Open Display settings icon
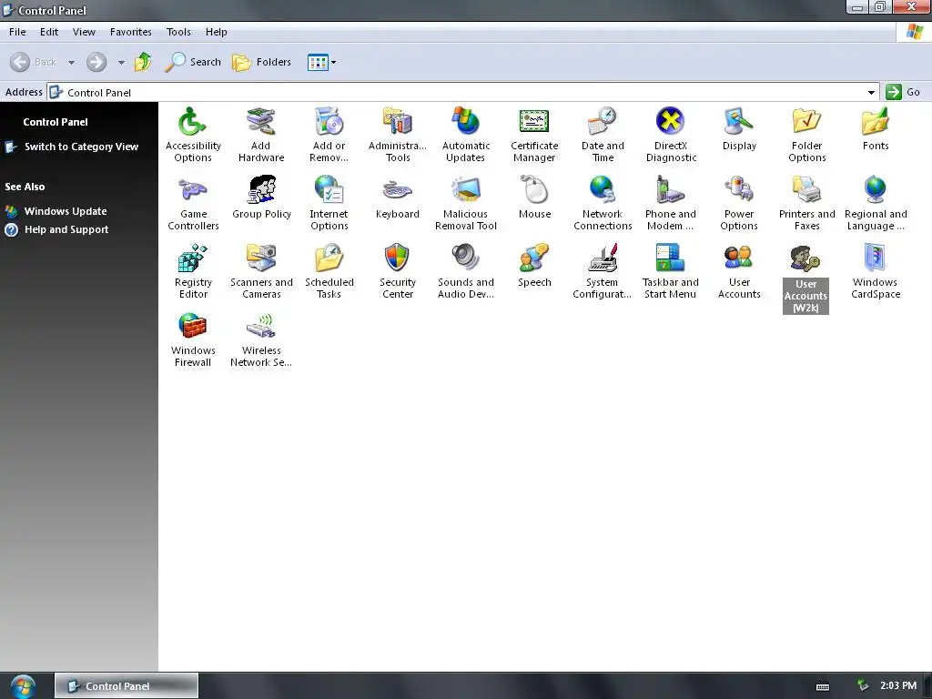Viewport: 932px width, 699px height. point(739,128)
